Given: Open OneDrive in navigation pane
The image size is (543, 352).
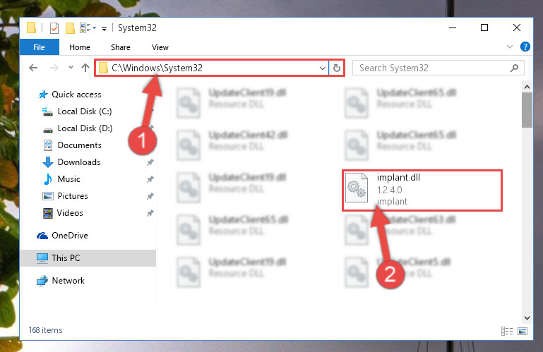Looking at the screenshot, I should pos(70,236).
